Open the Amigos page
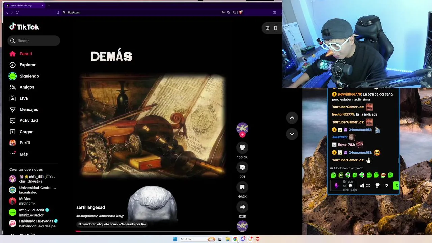 [x=22, y=87]
